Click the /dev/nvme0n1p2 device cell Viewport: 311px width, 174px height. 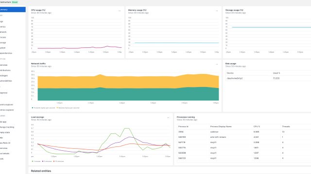coord(234,78)
